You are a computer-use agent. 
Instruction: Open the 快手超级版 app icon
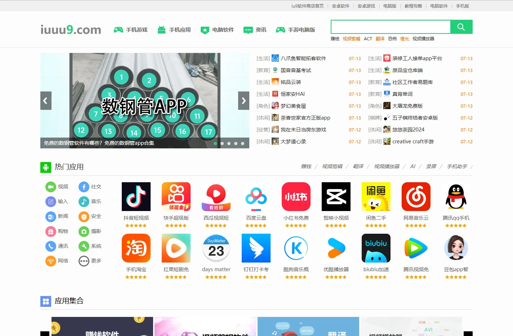pos(176,197)
